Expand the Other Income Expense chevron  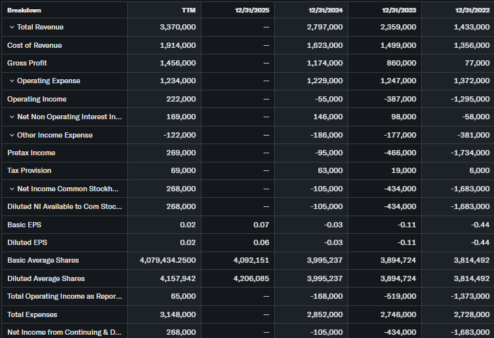point(12,135)
